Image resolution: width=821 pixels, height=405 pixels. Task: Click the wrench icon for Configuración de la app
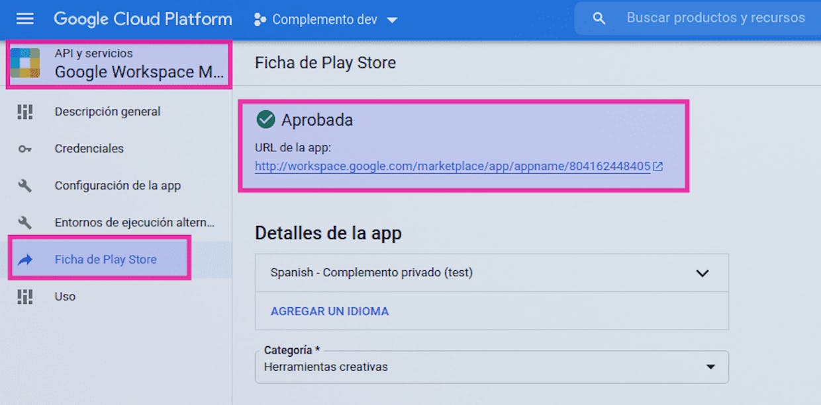(24, 186)
